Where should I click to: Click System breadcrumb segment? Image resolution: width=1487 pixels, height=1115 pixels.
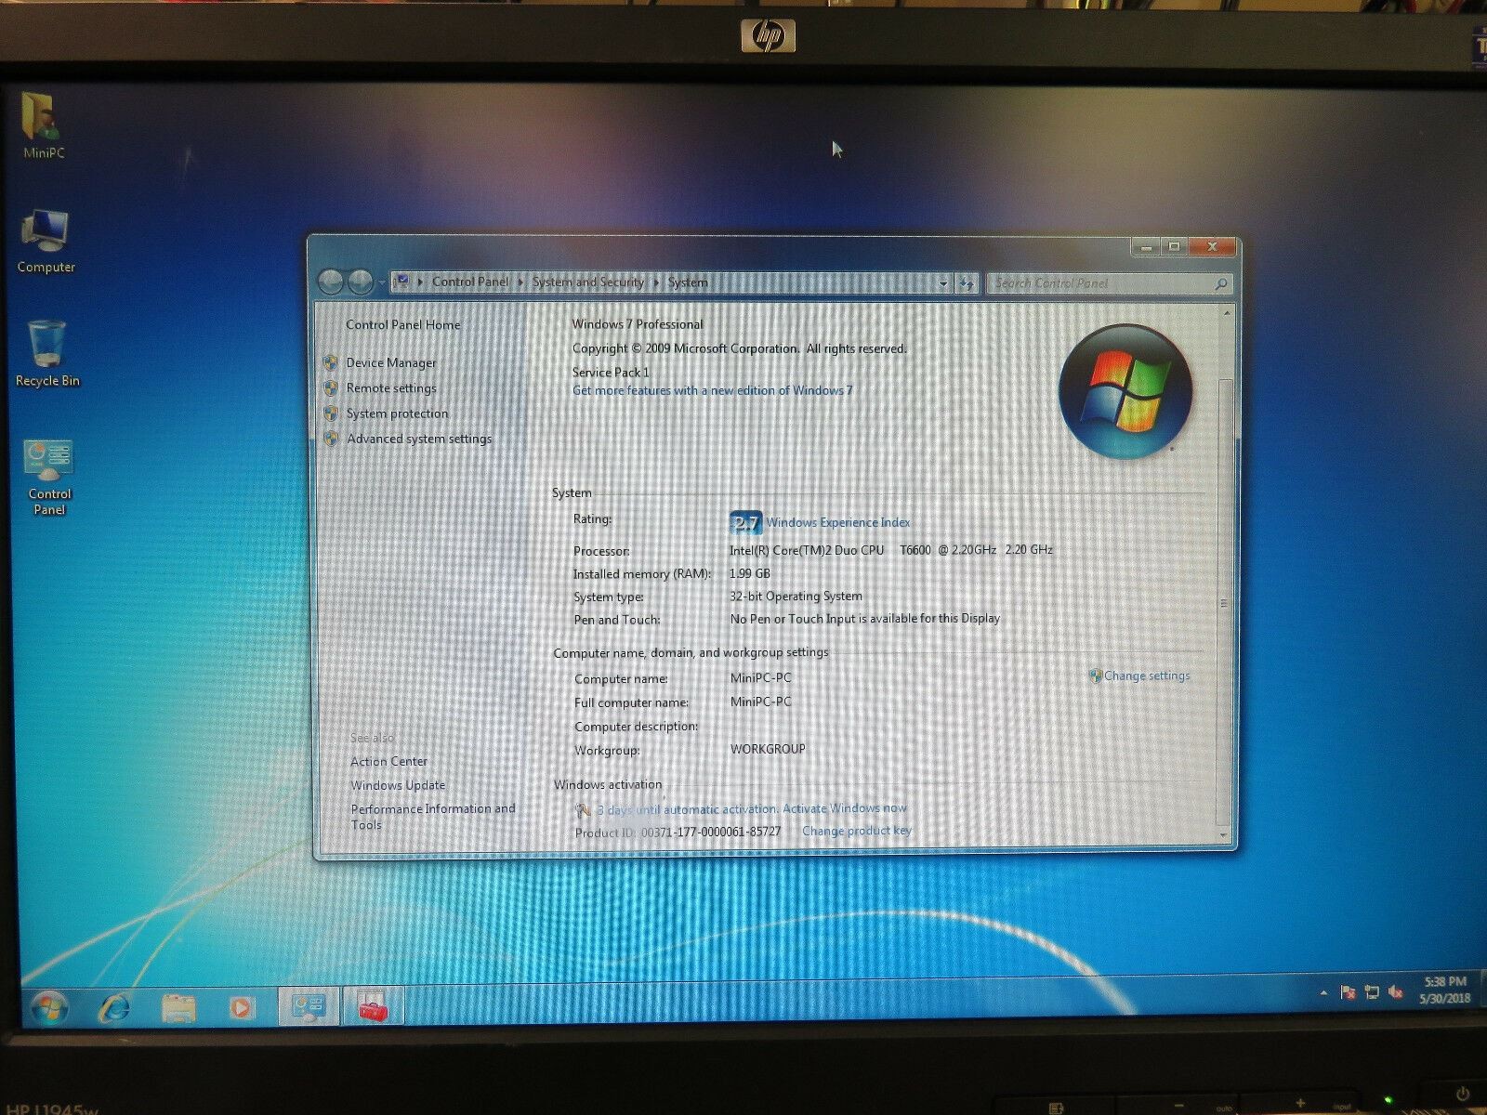pos(688,282)
